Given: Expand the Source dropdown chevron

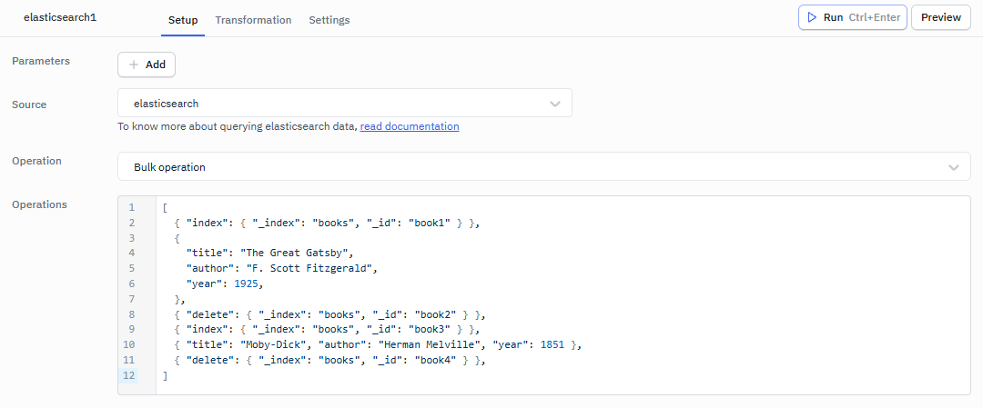Looking at the screenshot, I should pos(555,104).
